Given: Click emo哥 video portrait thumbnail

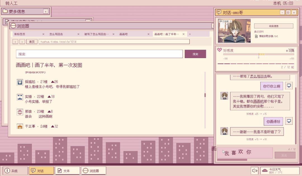Looking at the screenshot, I should 234,30.
